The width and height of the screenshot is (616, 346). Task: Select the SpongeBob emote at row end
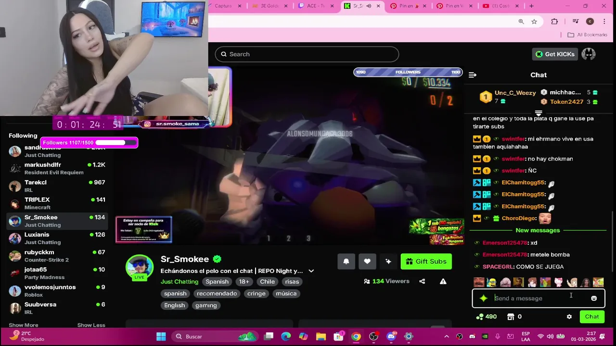(598, 283)
